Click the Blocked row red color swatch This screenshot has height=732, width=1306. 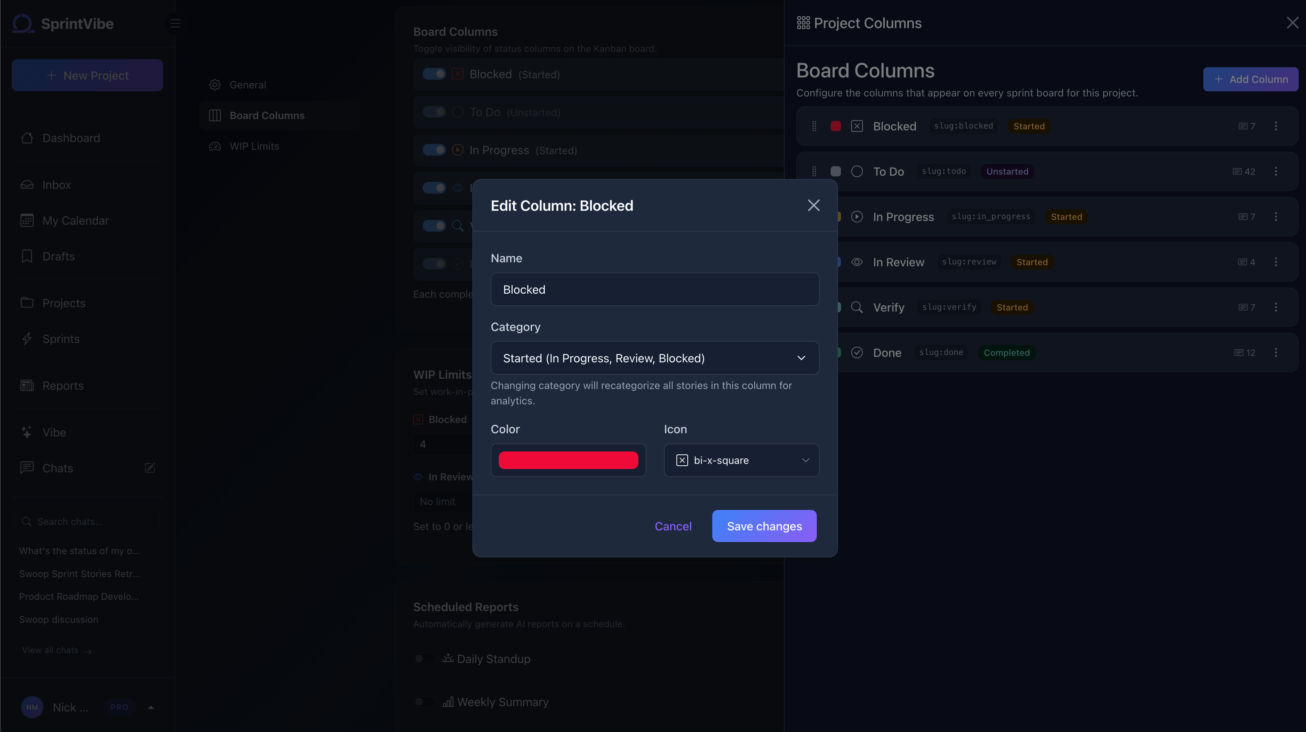click(x=835, y=126)
